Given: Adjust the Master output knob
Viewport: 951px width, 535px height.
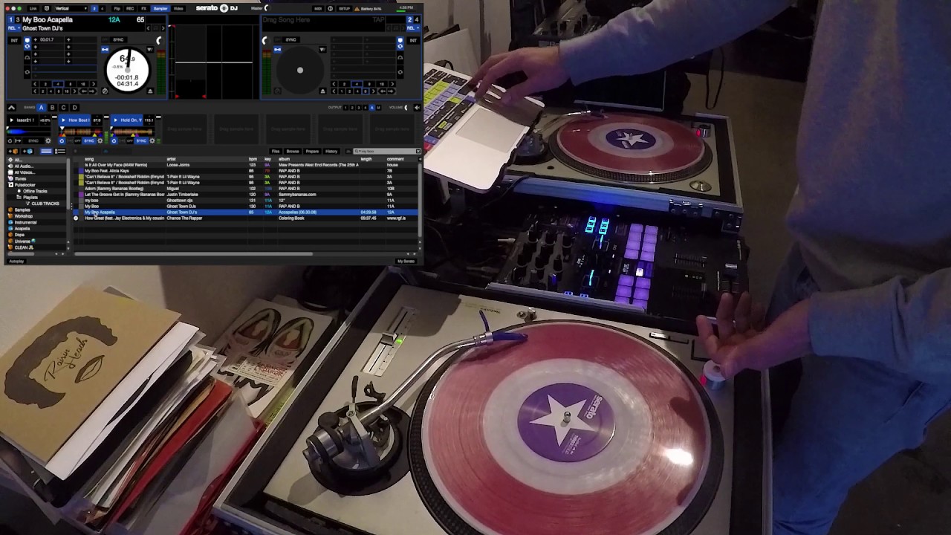Looking at the screenshot, I should point(267,8).
